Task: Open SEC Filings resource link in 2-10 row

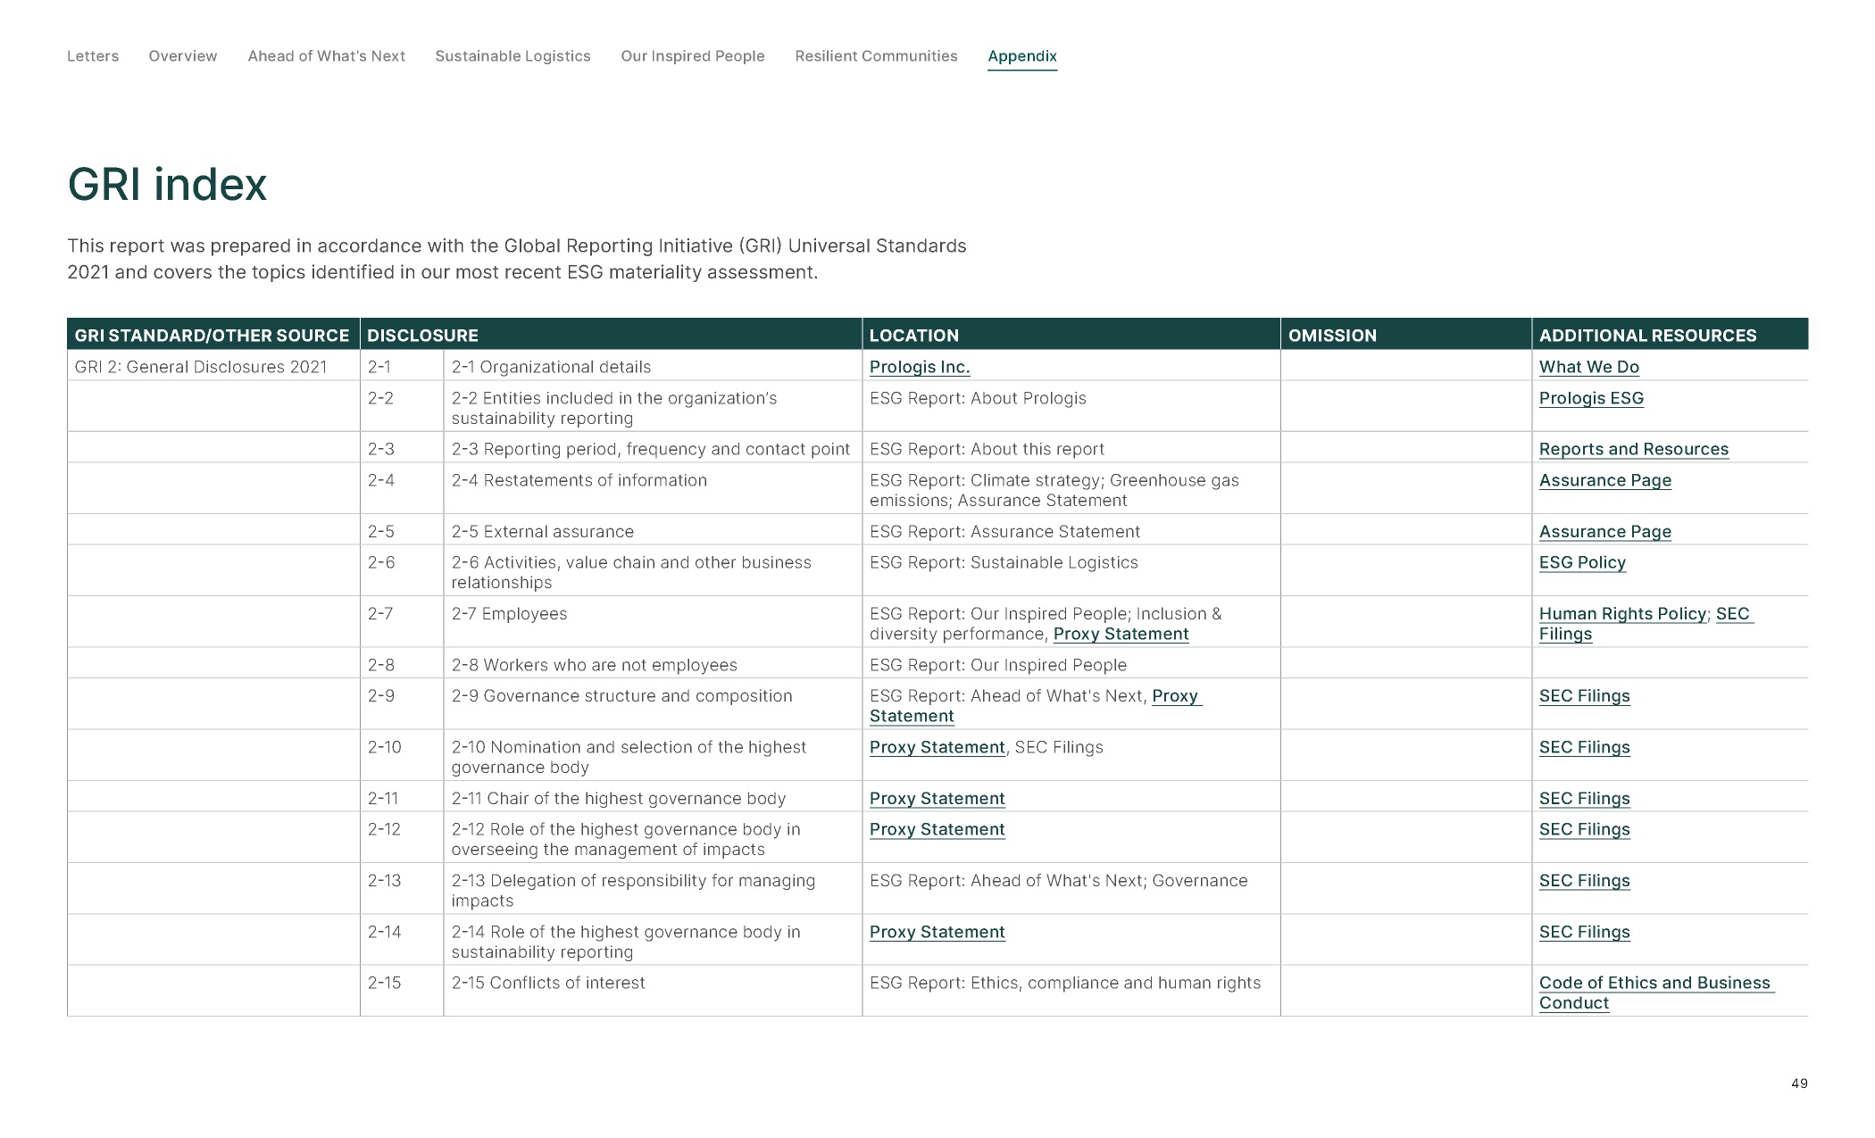Action: coord(1585,747)
